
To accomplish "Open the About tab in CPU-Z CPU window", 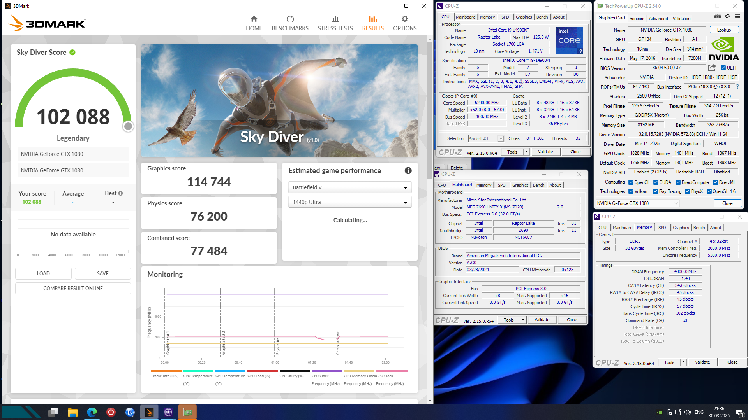I will point(558,17).
